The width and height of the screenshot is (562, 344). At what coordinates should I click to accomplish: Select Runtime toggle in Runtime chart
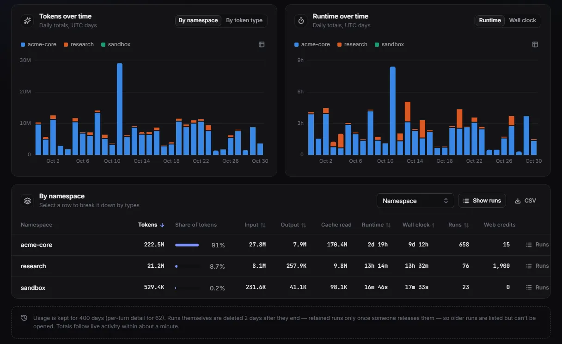click(490, 20)
